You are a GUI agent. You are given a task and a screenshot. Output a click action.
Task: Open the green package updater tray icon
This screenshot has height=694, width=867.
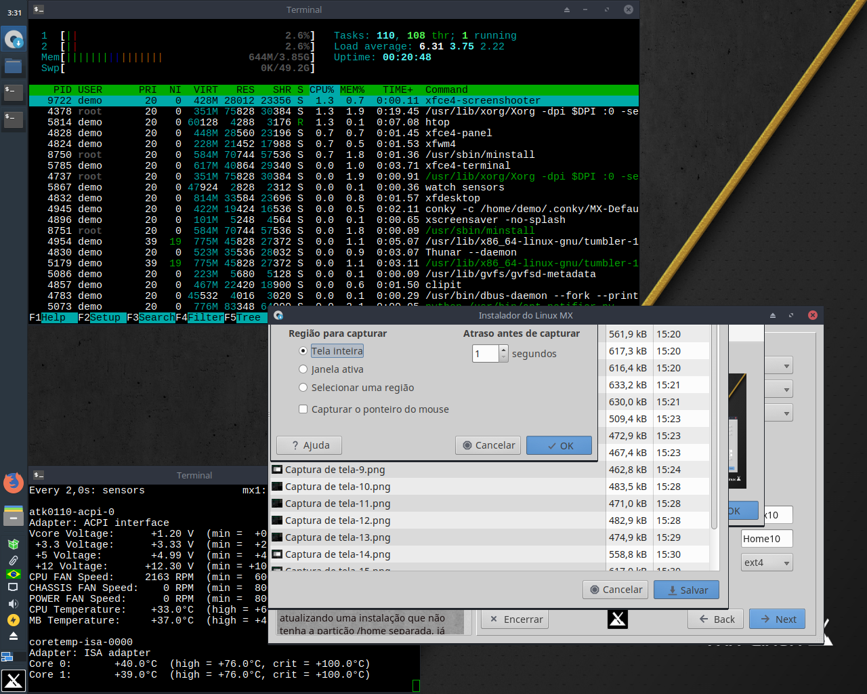(13, 544)
